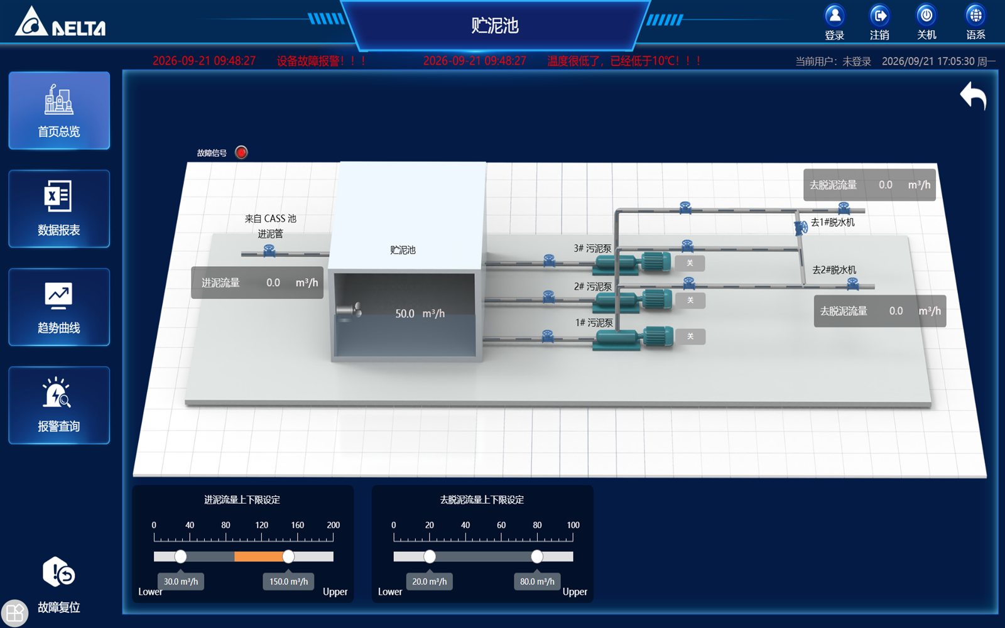This screenshot has height=628, width=1005.
Task: Click the 2# 污泥泵 pump graphic
Action: coord(633,300)
